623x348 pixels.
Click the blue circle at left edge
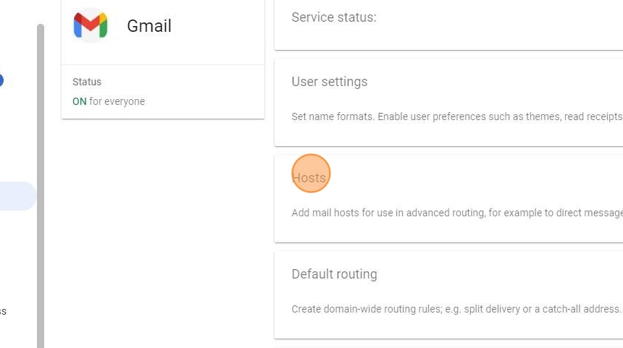1,80
